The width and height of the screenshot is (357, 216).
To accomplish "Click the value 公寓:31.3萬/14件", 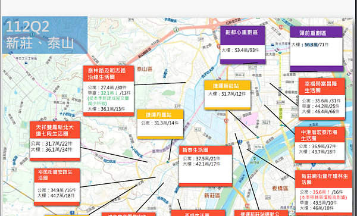I will click(159, 123).
